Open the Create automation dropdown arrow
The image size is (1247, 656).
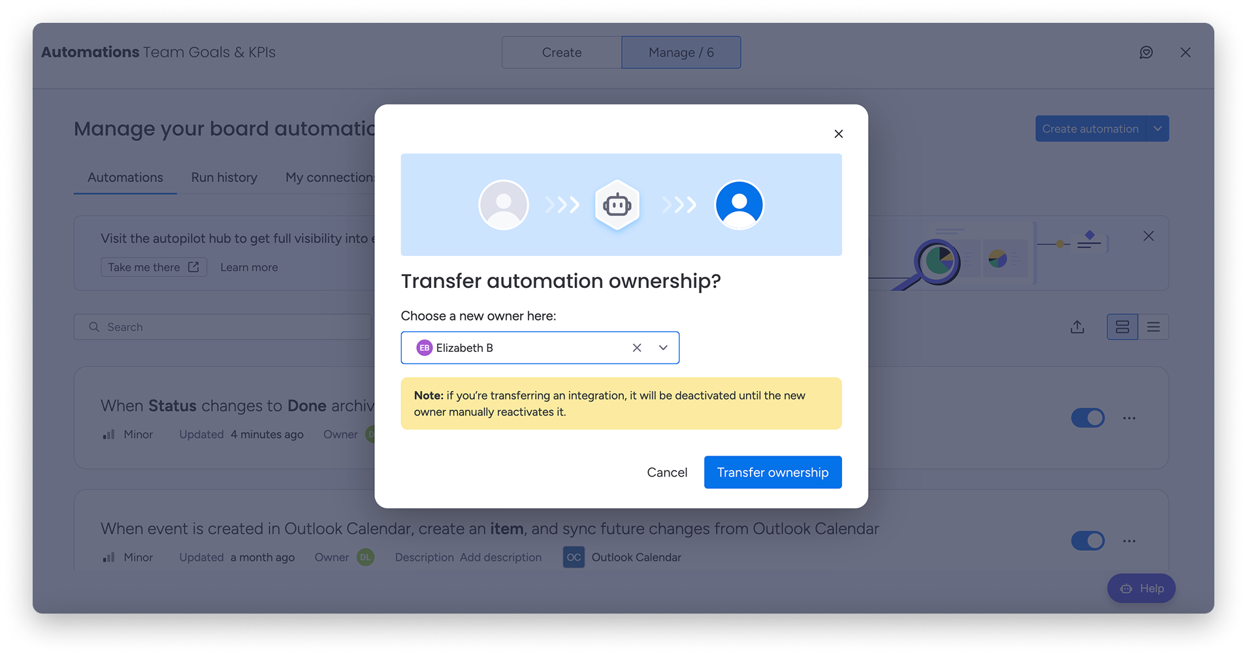pyautogui.click(x=1158, y=129)
